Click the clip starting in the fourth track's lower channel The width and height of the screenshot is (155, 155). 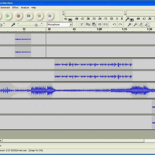click(153, 123)
